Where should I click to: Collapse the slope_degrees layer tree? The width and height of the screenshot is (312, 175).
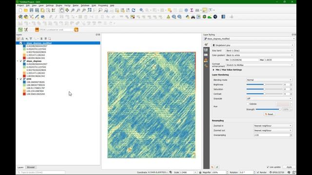(18, 61)
